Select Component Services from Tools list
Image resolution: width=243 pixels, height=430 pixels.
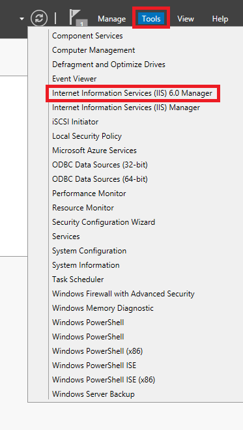pos(87,36)
